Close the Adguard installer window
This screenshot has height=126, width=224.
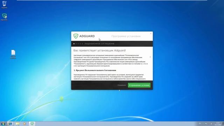pos(150,34)
